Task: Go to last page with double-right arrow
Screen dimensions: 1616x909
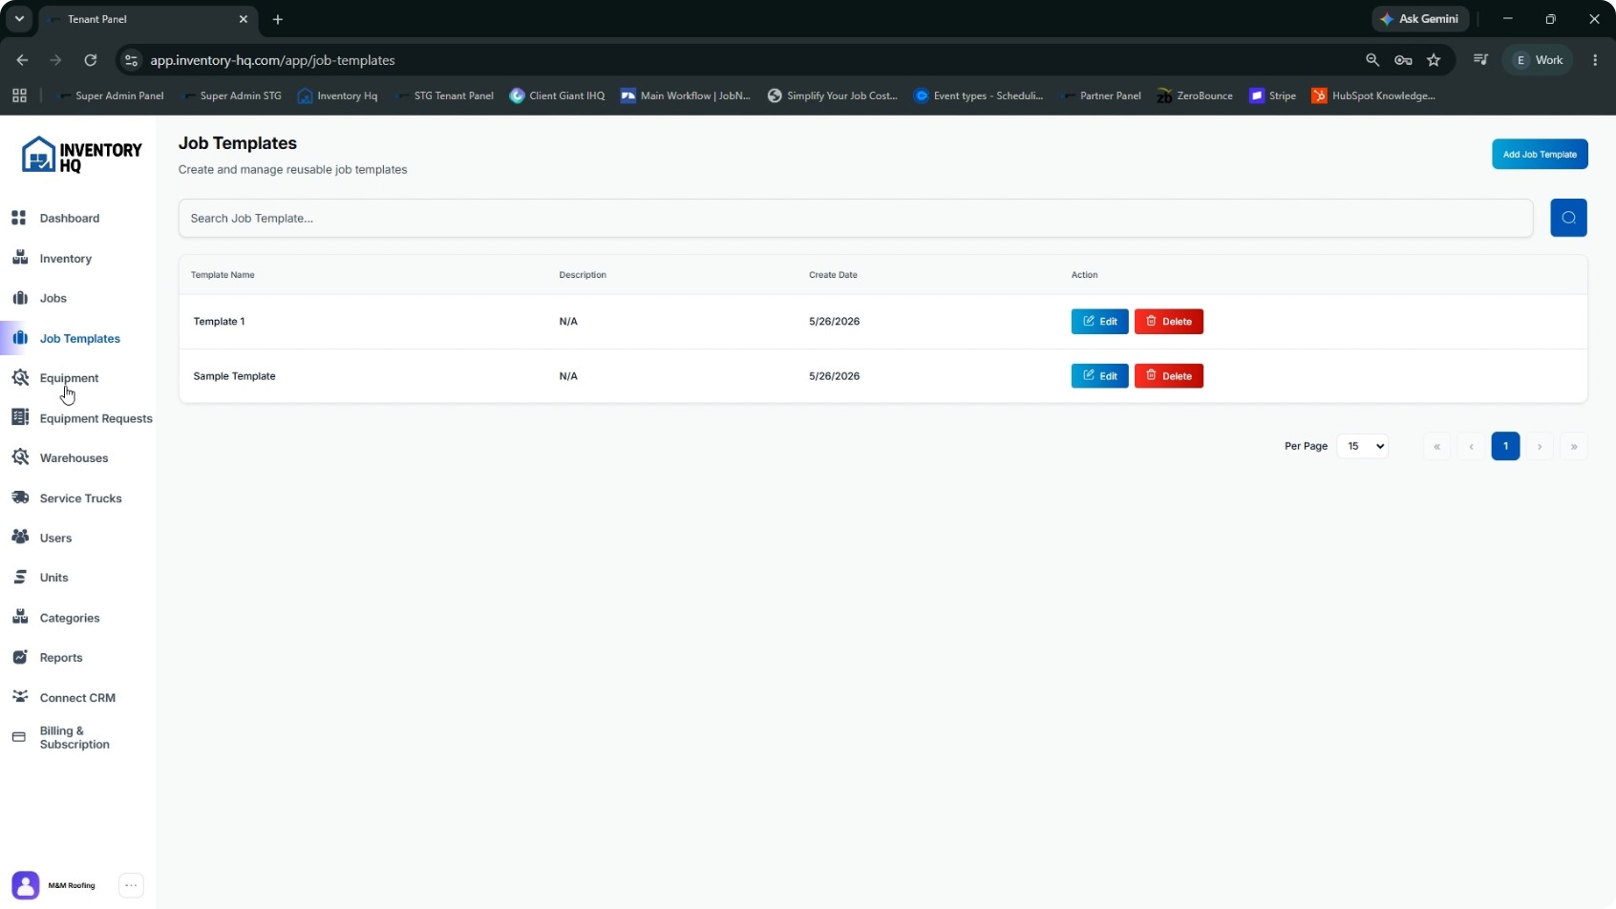Action: [x=1574, y=446]
